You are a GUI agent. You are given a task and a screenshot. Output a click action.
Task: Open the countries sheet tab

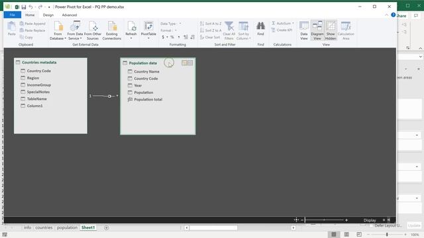click(44, 227)
